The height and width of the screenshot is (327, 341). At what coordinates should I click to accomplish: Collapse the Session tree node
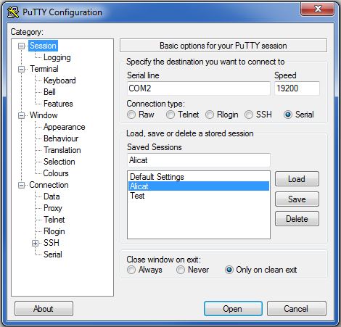click(x=22, y=46)
